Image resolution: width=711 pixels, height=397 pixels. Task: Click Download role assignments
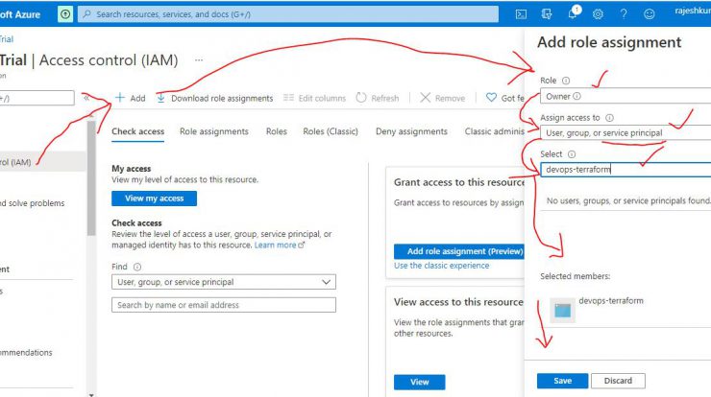(215, 98)
